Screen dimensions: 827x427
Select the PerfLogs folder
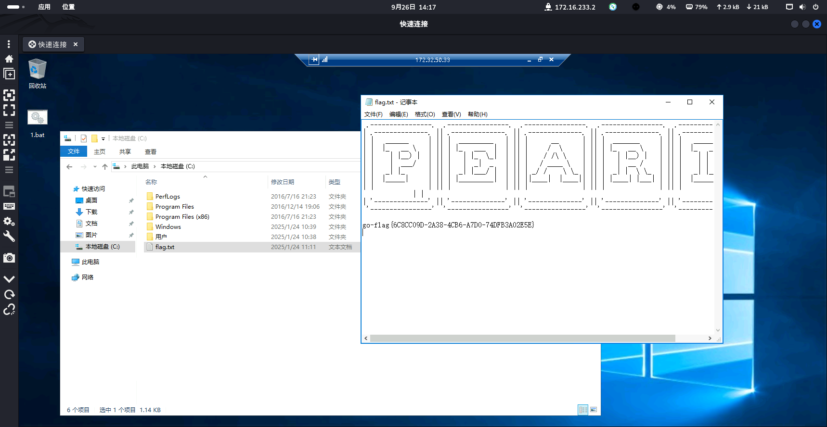tap(168, 197)
